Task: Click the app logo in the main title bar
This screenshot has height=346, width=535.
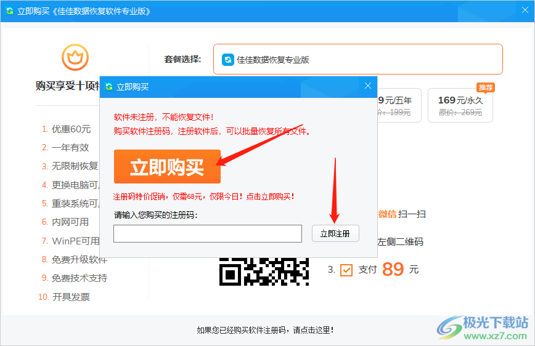Action: 10,11
